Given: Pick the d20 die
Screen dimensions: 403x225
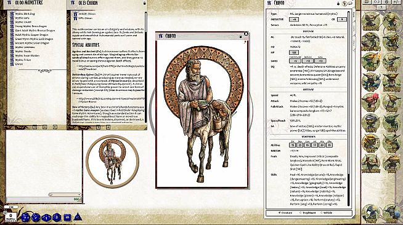Looking at the screenshot, I should pyautogui.click(x=25, y=217).
